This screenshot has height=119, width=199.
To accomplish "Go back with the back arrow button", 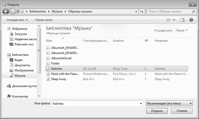I will [6, 12].
